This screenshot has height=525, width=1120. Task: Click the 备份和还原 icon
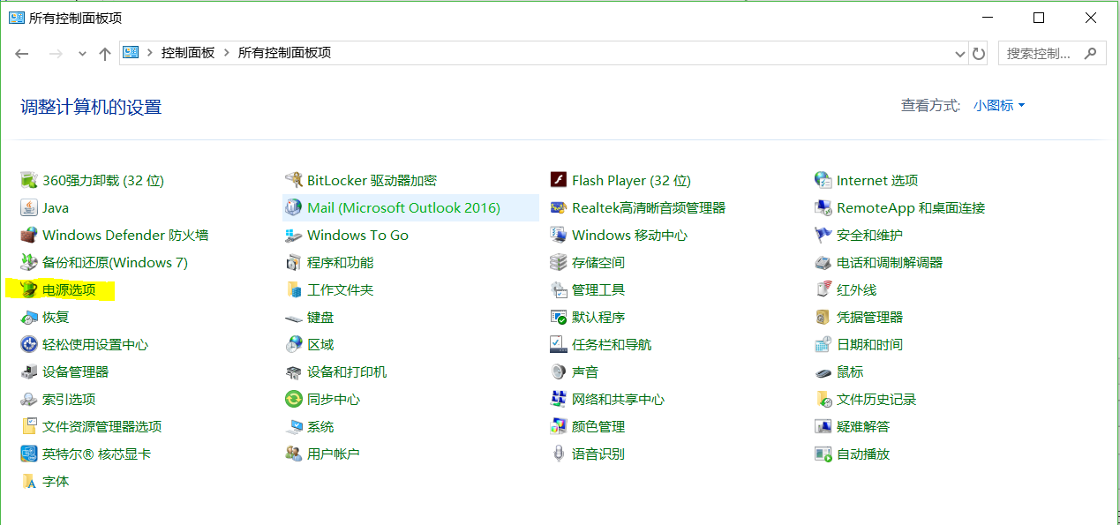(29, 262)
